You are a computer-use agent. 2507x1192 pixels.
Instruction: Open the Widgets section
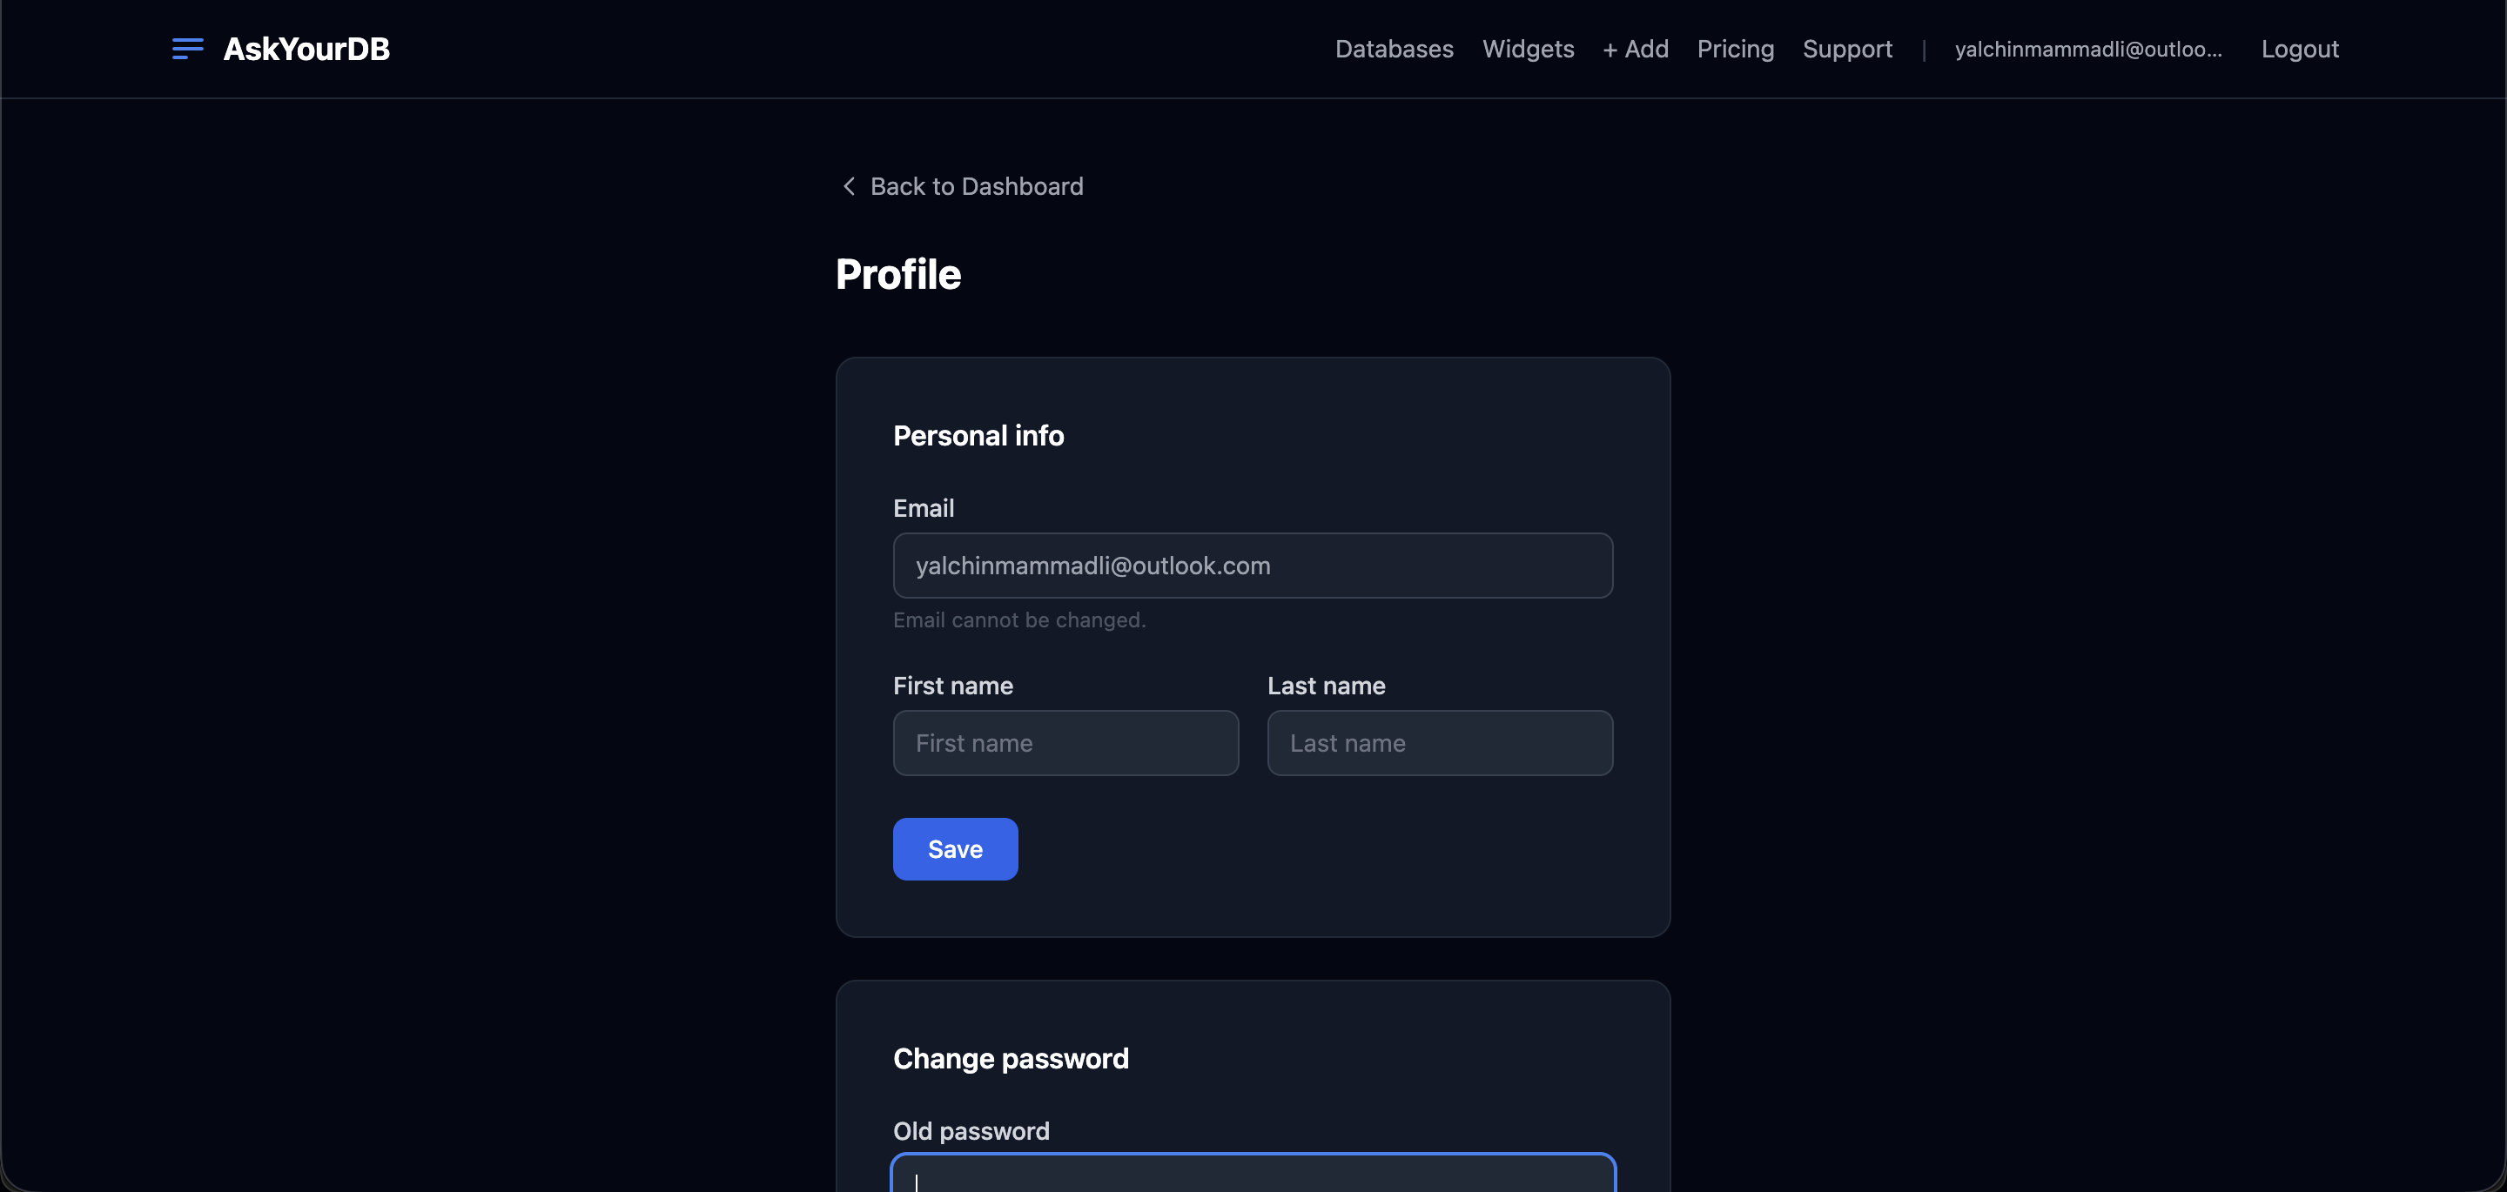(1528, 49)
